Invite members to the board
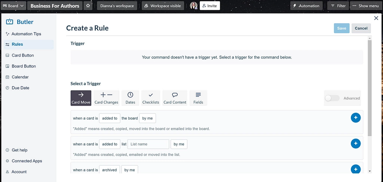Screen dimensions: 383x182 [x=210, y=6]
